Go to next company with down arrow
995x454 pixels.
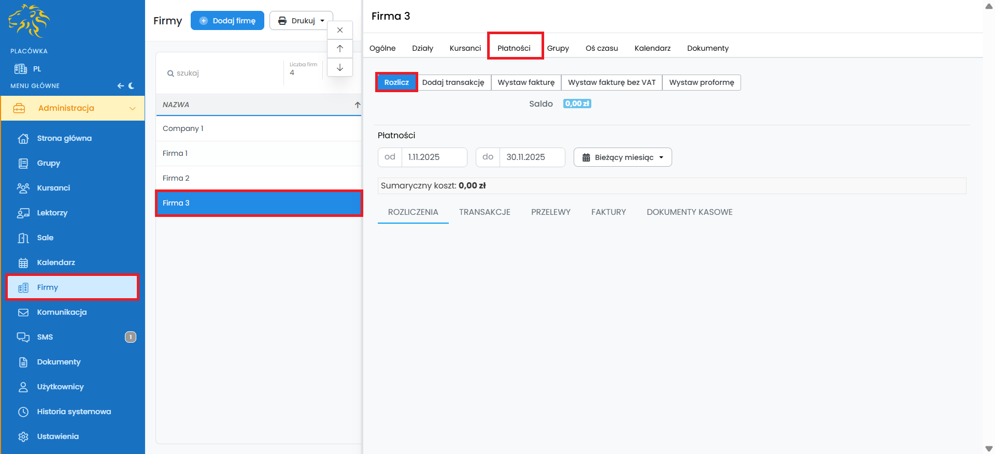(340, 67)
